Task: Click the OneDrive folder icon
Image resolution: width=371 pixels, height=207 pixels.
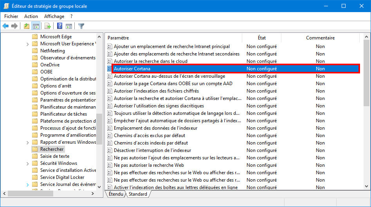Action: [35, 65]
